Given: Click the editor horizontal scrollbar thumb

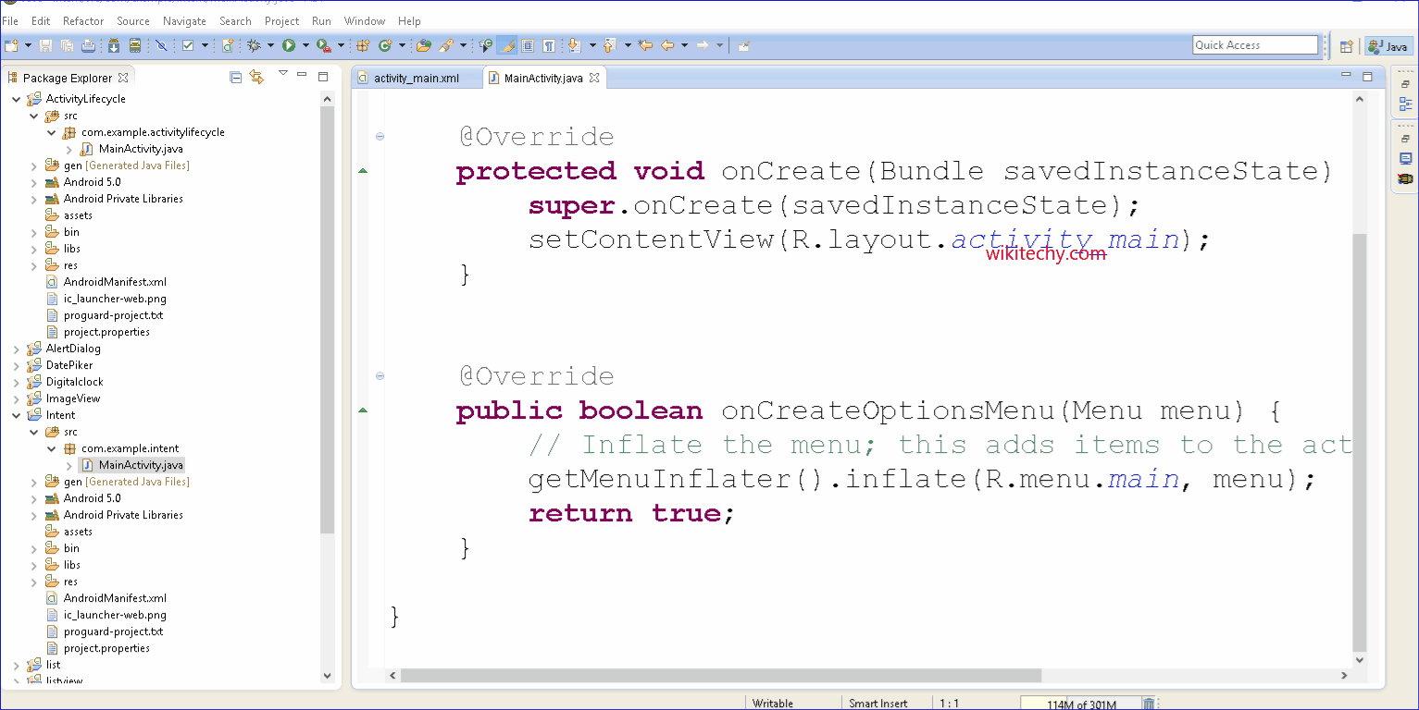Looking at the screenshot, I should [721, 676].
